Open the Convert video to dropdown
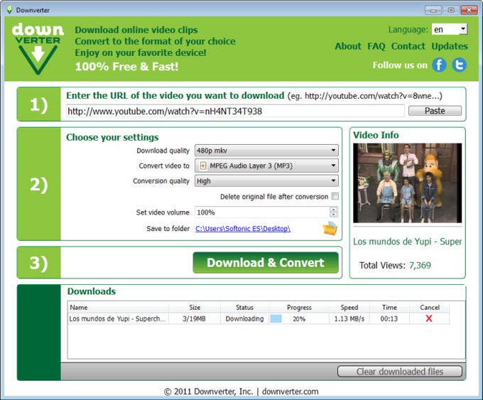Viewport: 483px width, 400px height. coord(266,166)
